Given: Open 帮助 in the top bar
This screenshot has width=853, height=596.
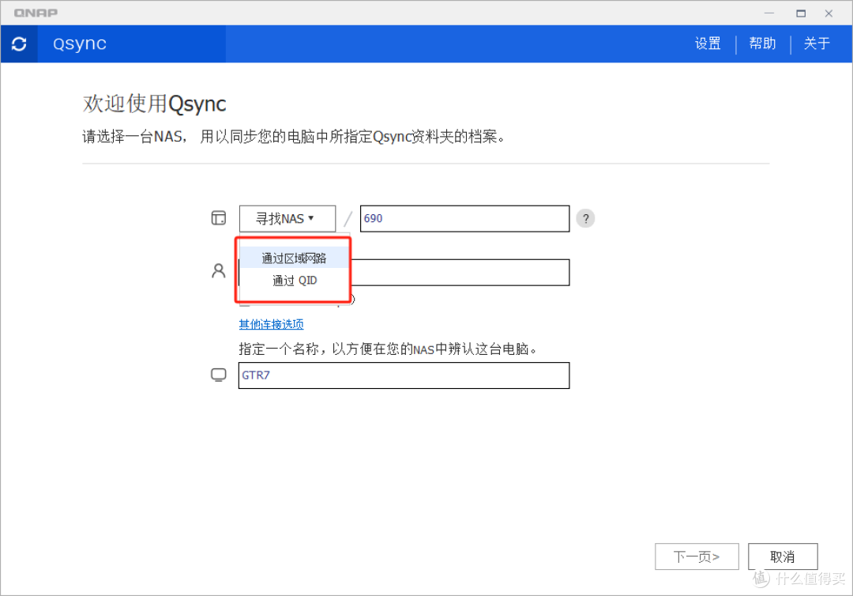Looking at the screenshot, I should 762,43.
